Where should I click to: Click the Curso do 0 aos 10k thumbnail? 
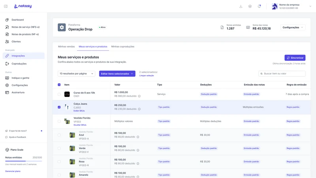point(67,94)
